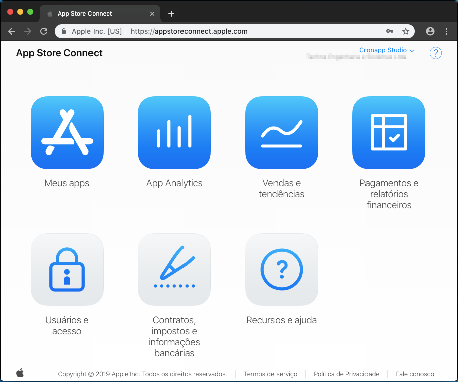Image resolution: width=458 pixels, height=382 pixels.
Task: Click the Usuários e acesso label
Action: click(x=67, y=325)
